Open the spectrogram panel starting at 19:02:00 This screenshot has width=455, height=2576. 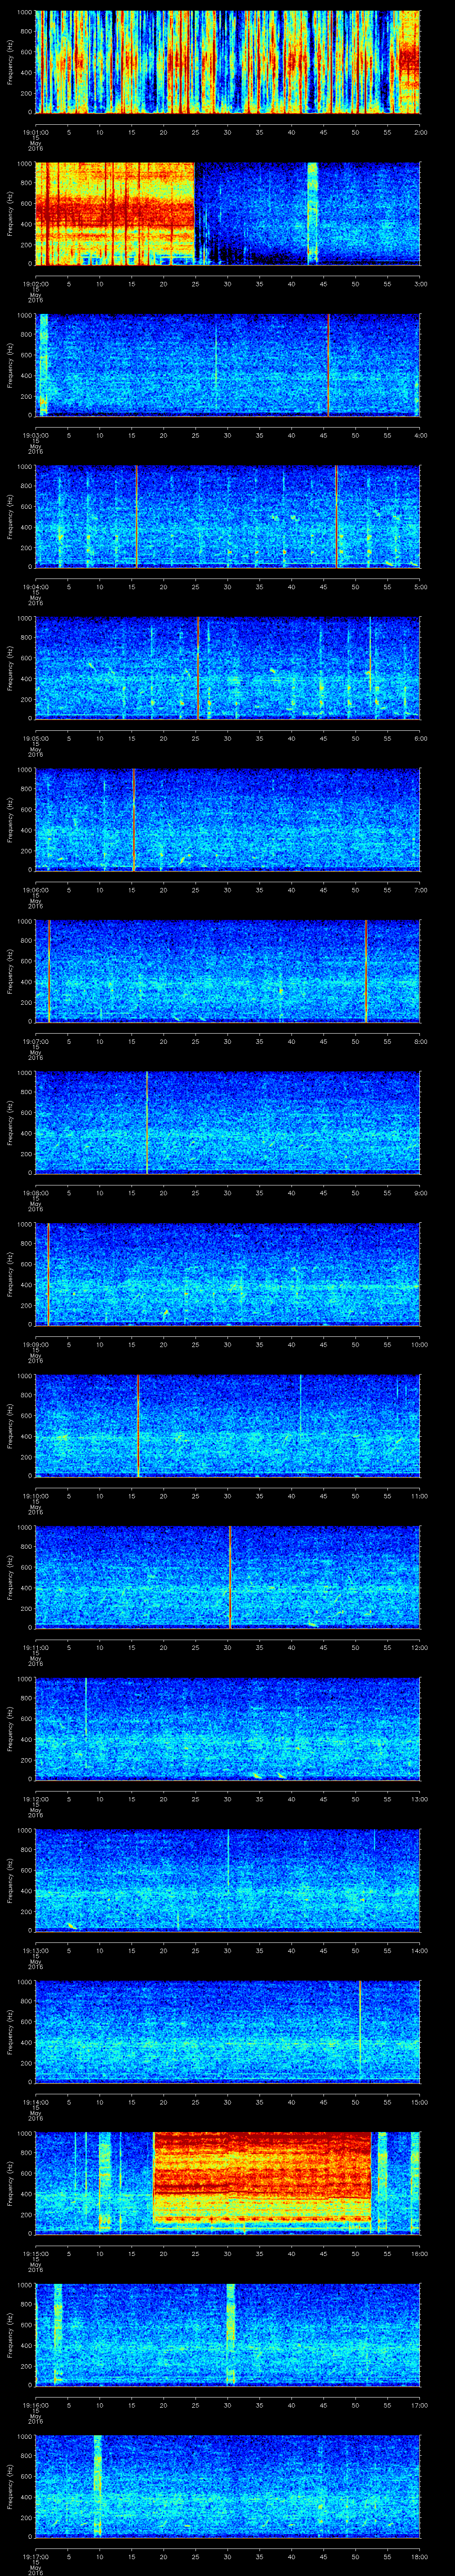point(228,213)
